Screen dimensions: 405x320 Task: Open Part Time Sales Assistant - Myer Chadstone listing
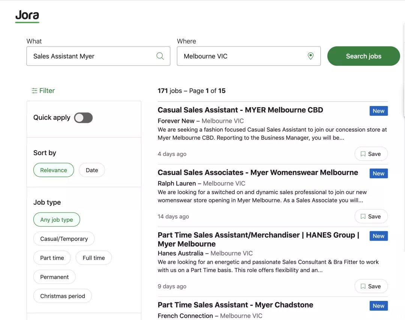(x=235, y=305)
